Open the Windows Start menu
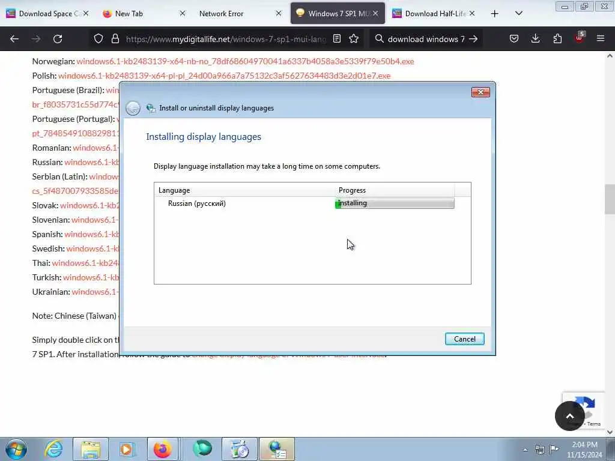The width and height of the screenshot is (615, 461). pyautogui.click(x=16, y=449)
